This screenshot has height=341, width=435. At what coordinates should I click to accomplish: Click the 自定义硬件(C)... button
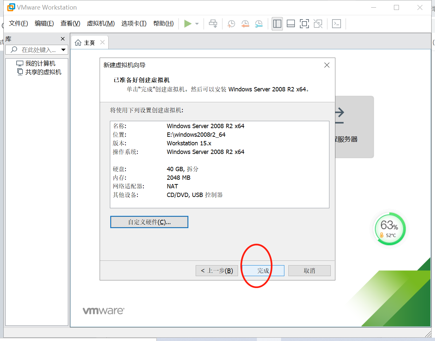tap(149, 222)
